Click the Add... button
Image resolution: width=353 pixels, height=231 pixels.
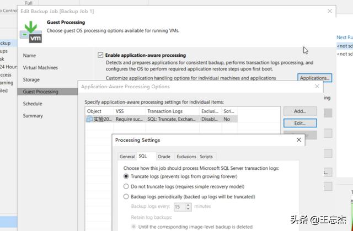300,111
